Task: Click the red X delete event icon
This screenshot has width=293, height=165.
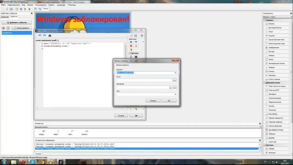Action: pos(3,28)
